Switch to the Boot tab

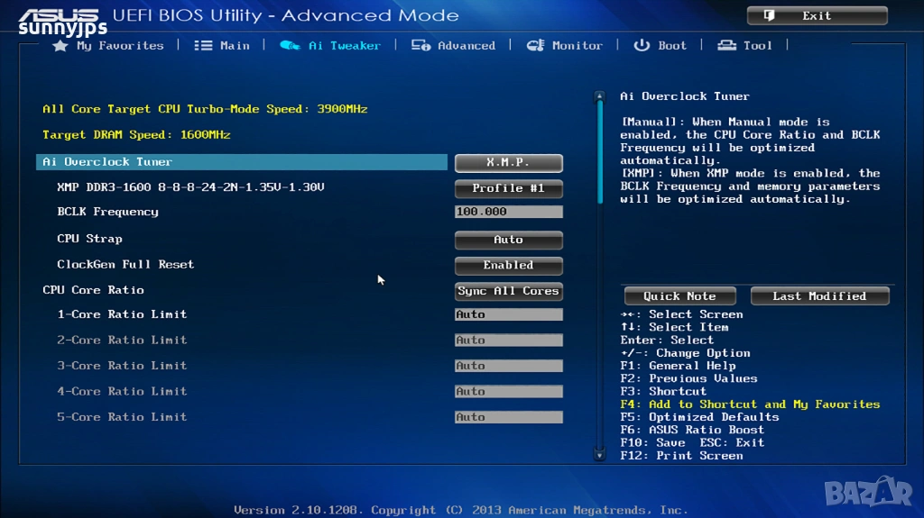click(x=671, y=46)
